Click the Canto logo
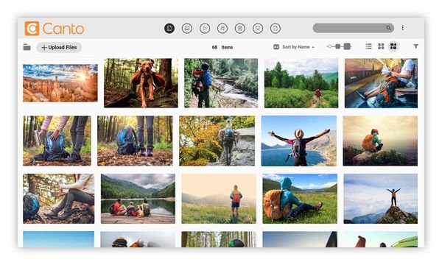Image resolution: width=442 pixels, height=265 pixels. (x=55, y=29)
